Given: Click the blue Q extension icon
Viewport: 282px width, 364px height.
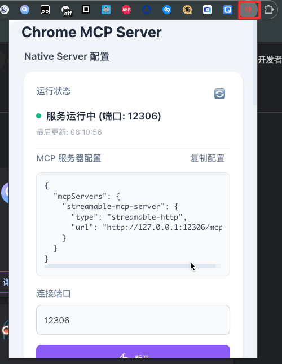Looking at the screenshot, I should click(228, 10).
